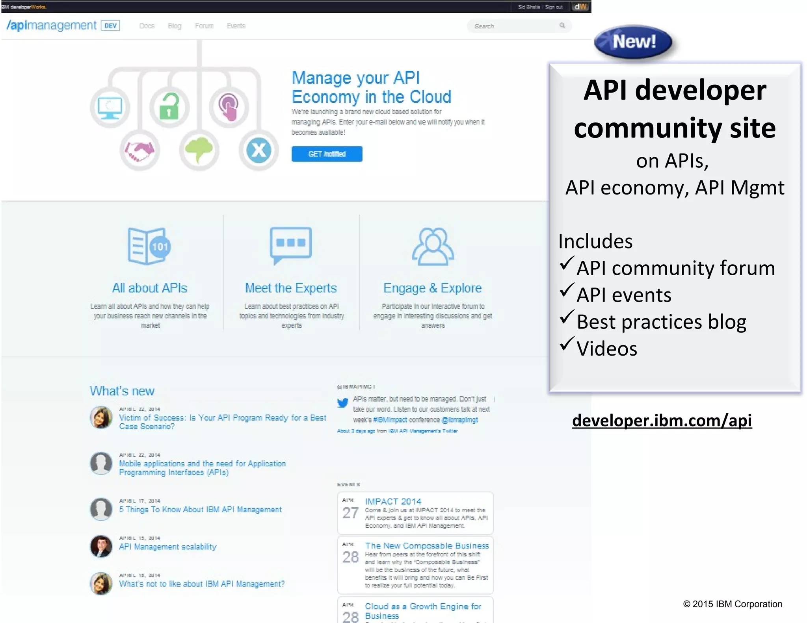
Task: Click the search magnifier icon
Action: pos(562,26)
